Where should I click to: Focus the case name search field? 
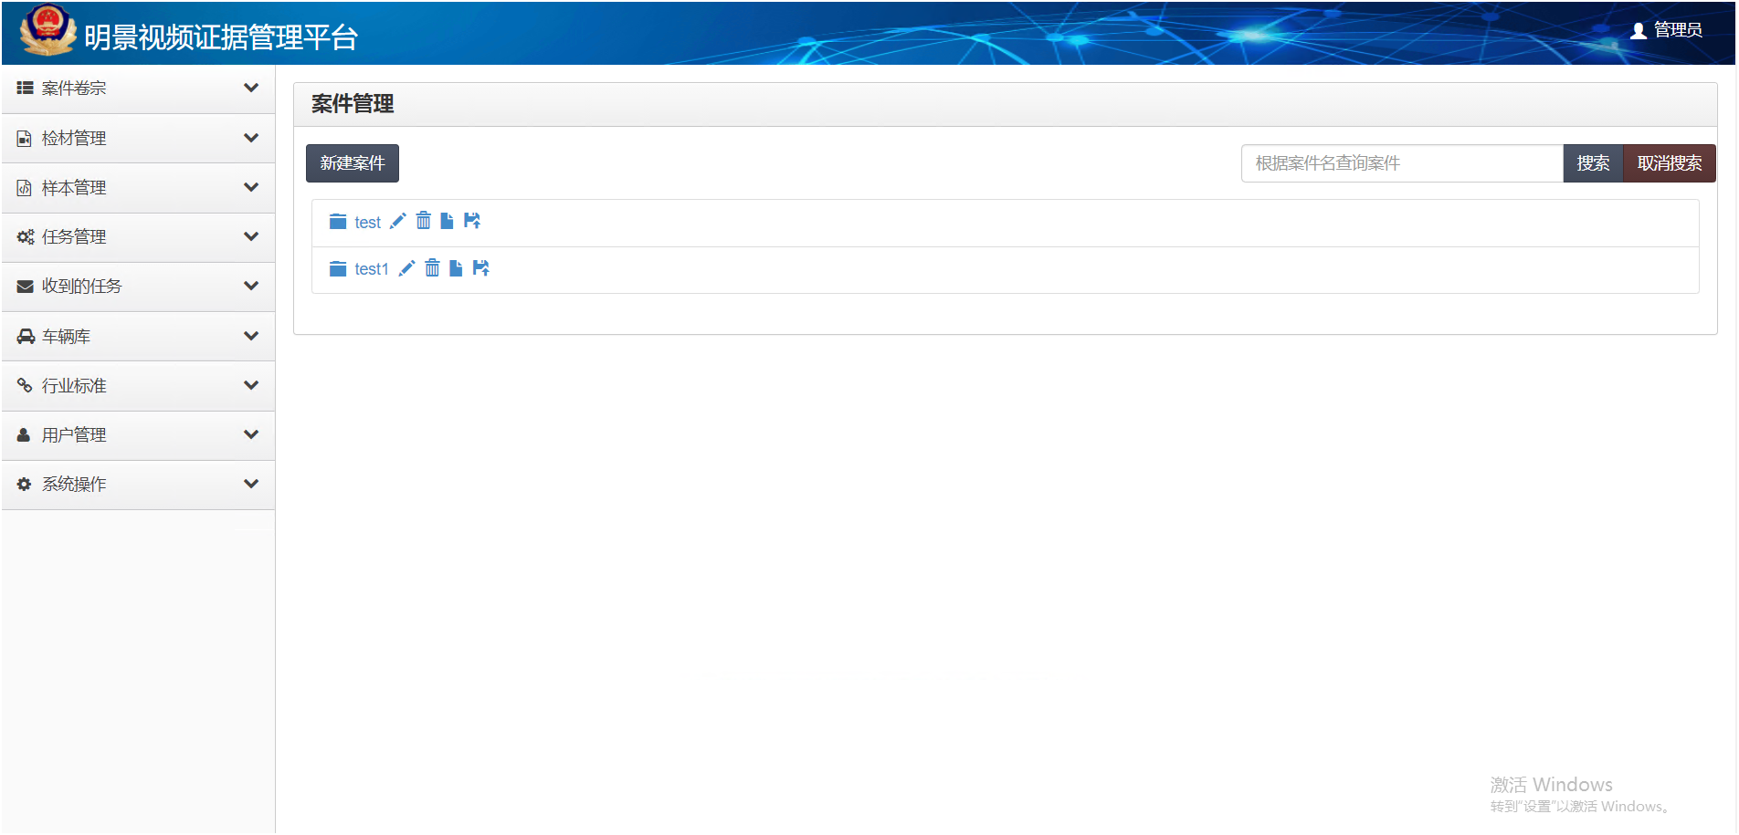[1401, 163]
